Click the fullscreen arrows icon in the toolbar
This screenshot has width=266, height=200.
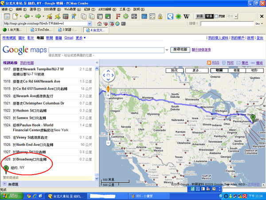134,16
